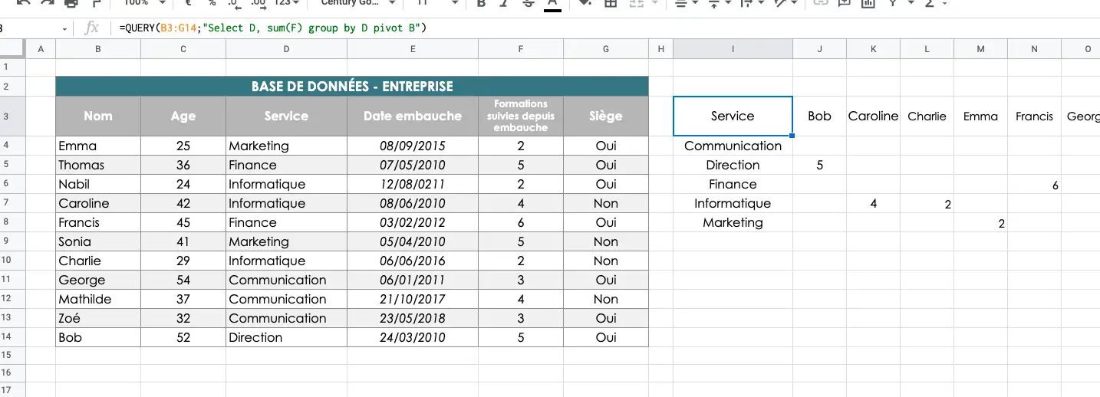Select column F header
The image size is (1100, 397).
[x=521, y=49]
